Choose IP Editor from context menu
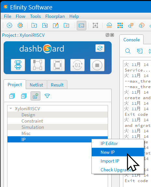151x187 pixels. pyautogui.click(x=118, y=143)
